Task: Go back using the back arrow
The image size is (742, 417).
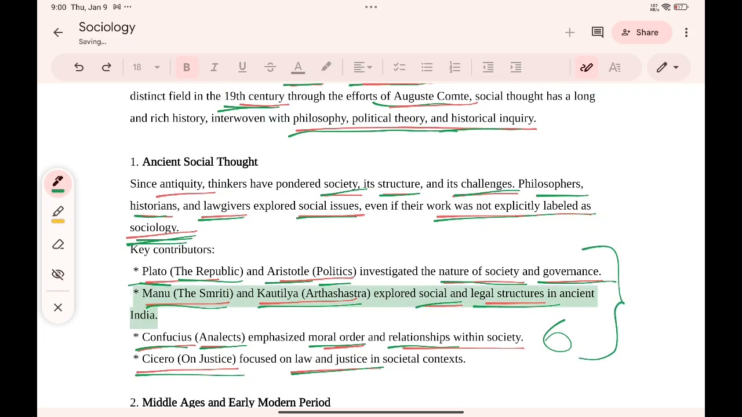Action: pos(58,32)
